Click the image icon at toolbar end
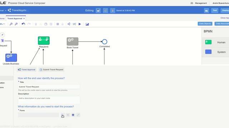The width and height of the screenshot is (229, 128). 87,24
